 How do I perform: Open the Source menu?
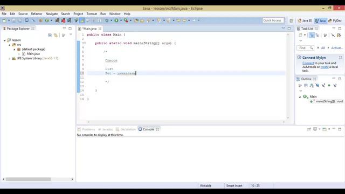click(x=23, y=13)
